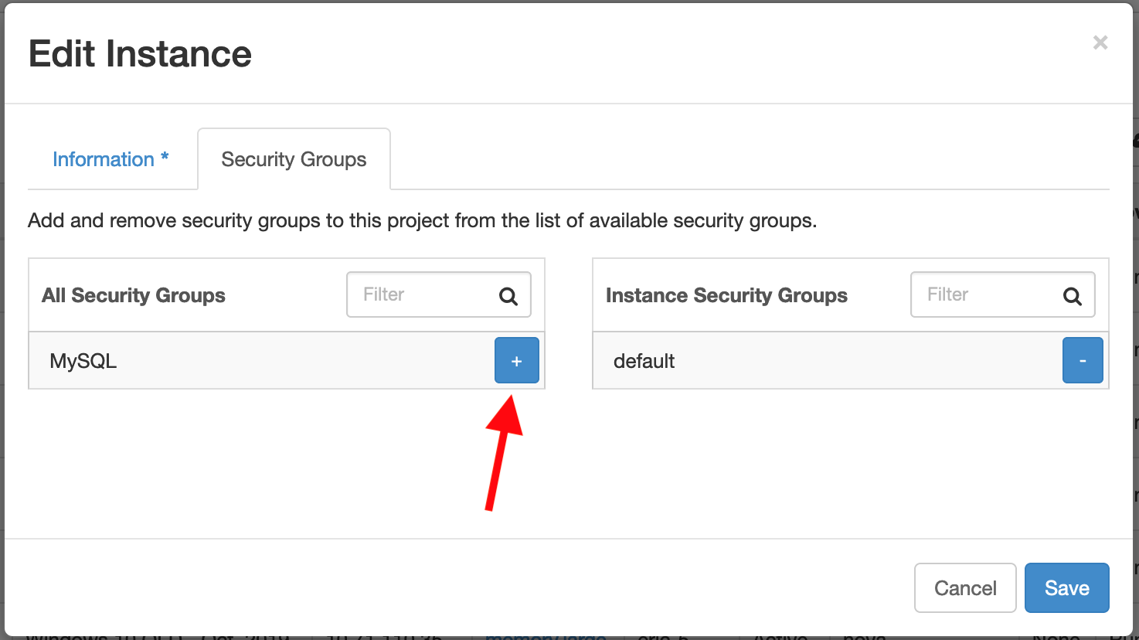
Task: Select the default group row label
Action: tap(644, 361)
